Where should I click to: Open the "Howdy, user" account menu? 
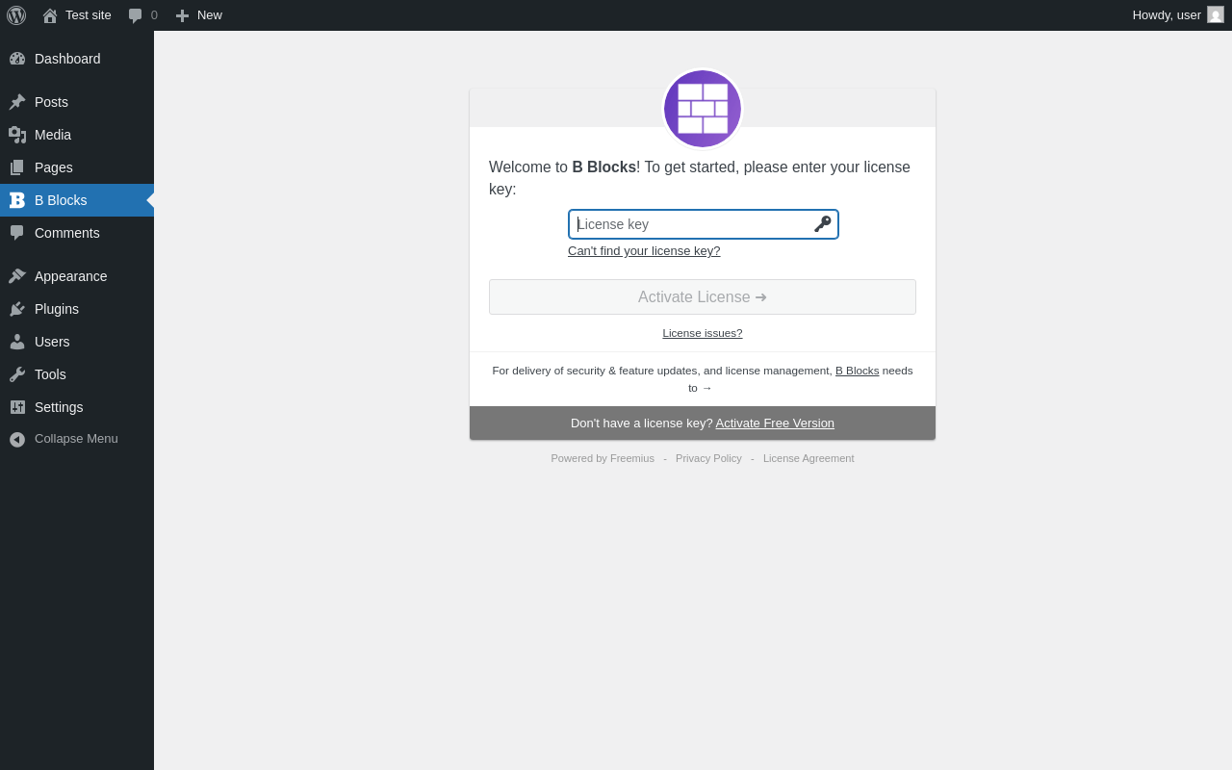[1178, 15]
